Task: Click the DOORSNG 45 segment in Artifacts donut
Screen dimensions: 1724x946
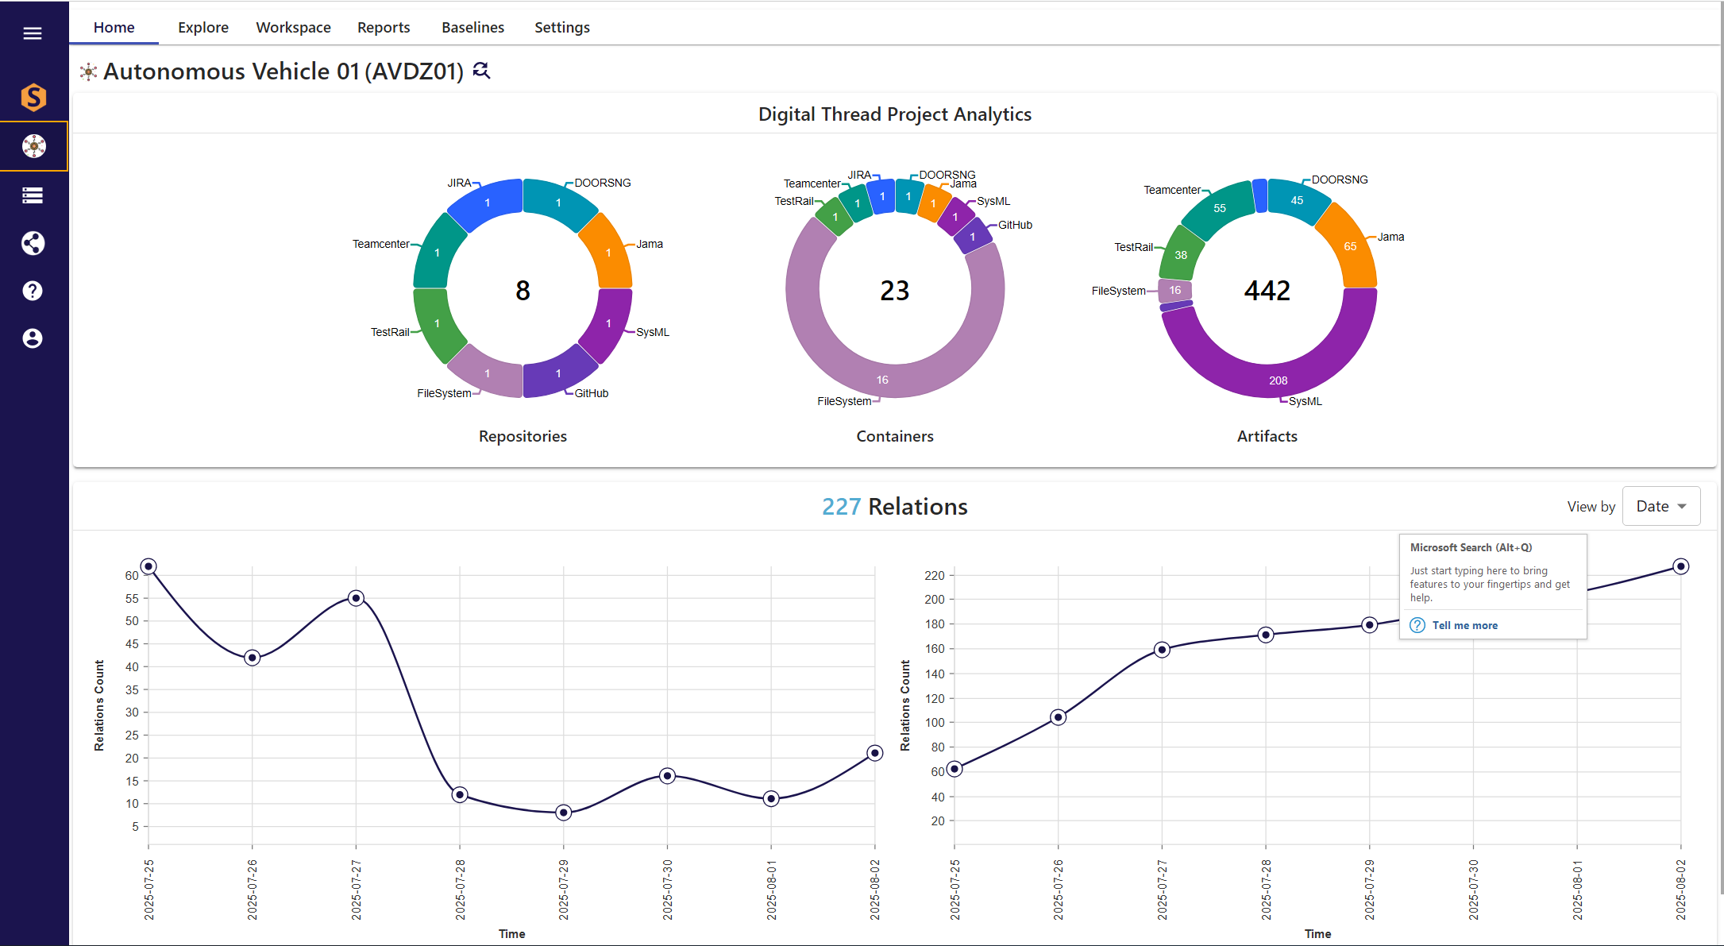Action: point(1297,200)
